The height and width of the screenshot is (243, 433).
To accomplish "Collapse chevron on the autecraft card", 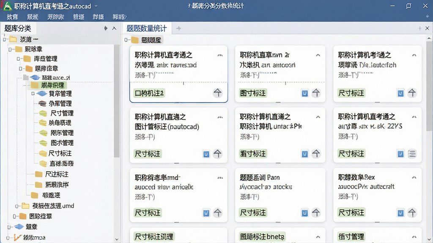I will pyautogui.click(x=414, y=178).
